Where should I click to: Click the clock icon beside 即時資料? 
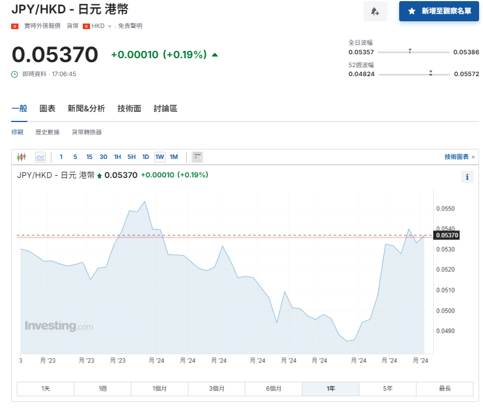[15, 74]
